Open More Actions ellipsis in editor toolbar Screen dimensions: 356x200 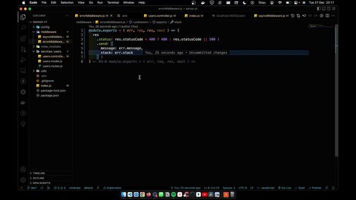coord(333,16)
